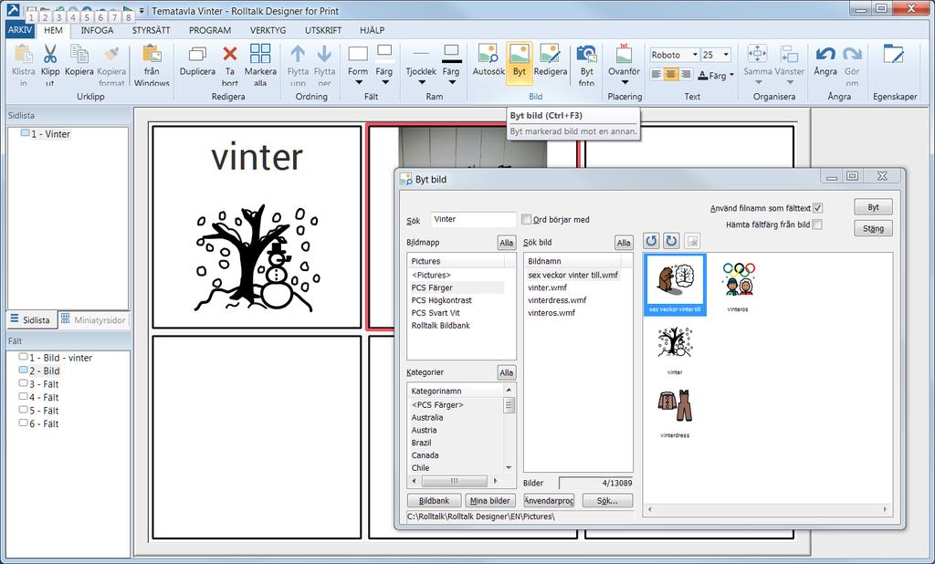The height and width of the screenshot is (564, 935).
Task: Click Alla button next to Bildmapp
Action: 506,243
